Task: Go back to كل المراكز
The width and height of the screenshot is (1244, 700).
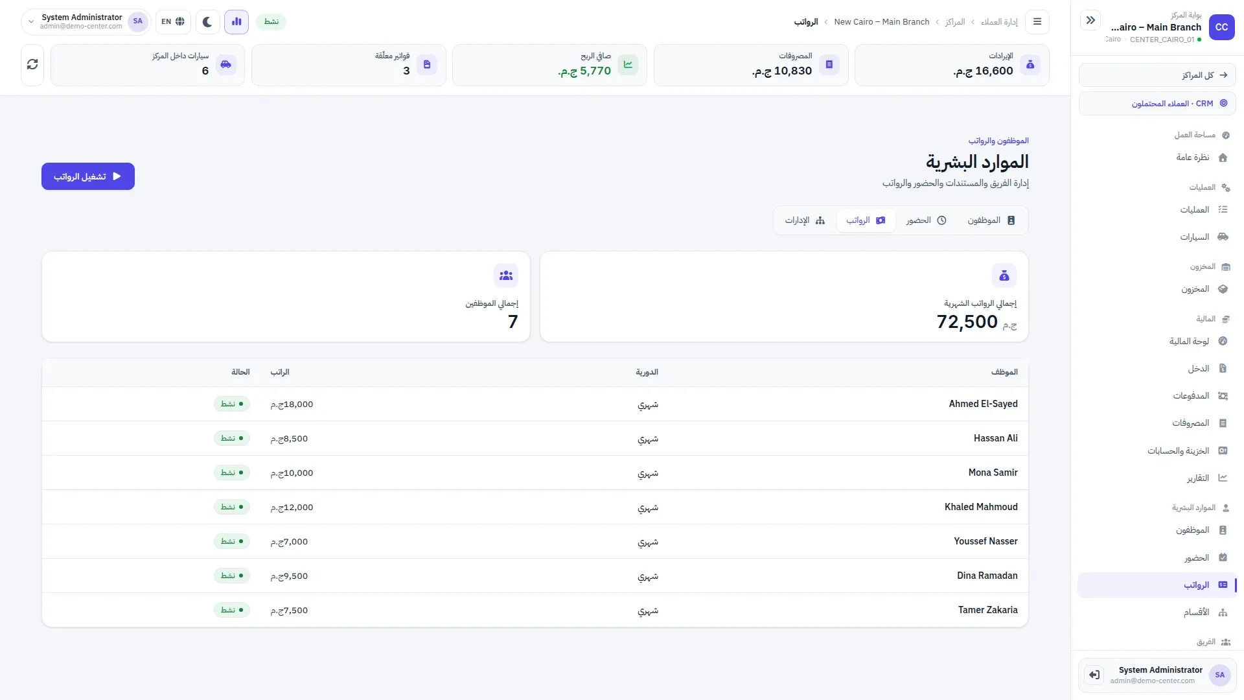Action: coord(1157,75)
